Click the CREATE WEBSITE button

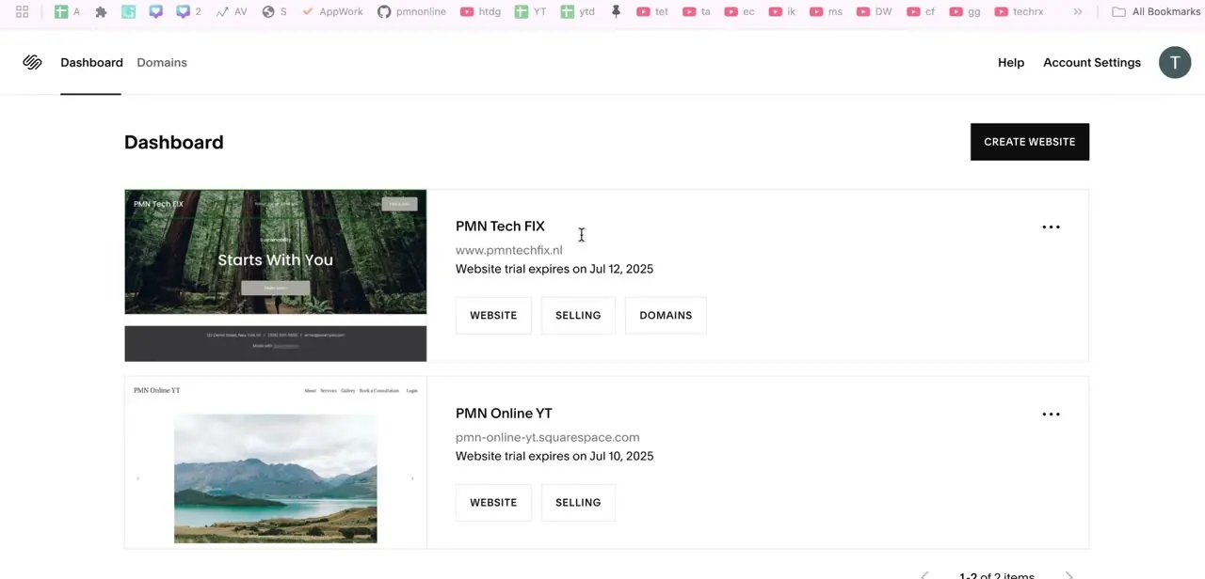[x=1030, y=142]
